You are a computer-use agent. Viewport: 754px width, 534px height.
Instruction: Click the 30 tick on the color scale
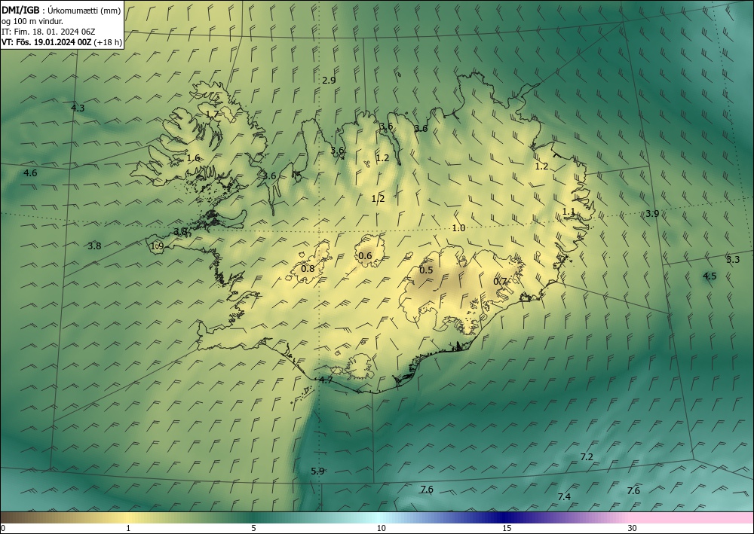[x=633, y=528]
